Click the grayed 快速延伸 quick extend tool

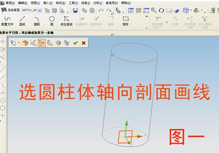point(96,21)
